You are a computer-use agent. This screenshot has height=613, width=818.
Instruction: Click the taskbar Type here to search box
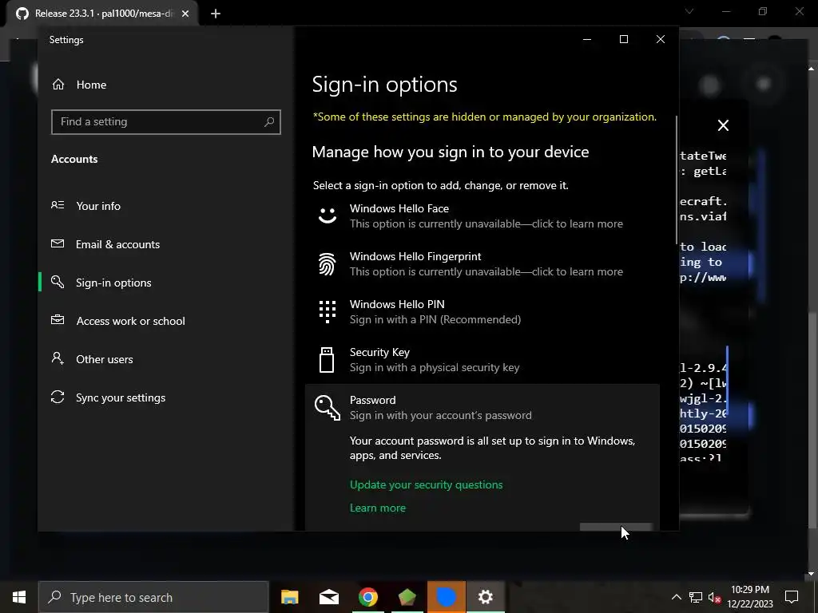[x=153, y=597]
